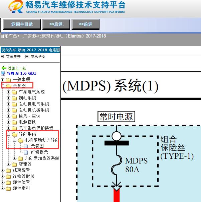Click the 变速器 folder icon
The height and width of the screenshot is (202, 201).
14,164
